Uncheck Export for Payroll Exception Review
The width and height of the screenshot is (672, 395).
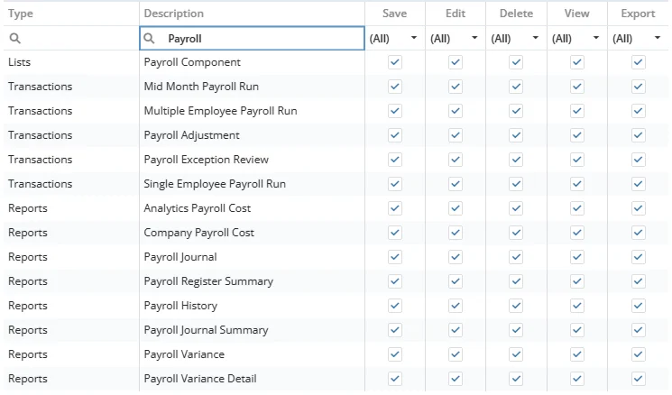(638, 160)
